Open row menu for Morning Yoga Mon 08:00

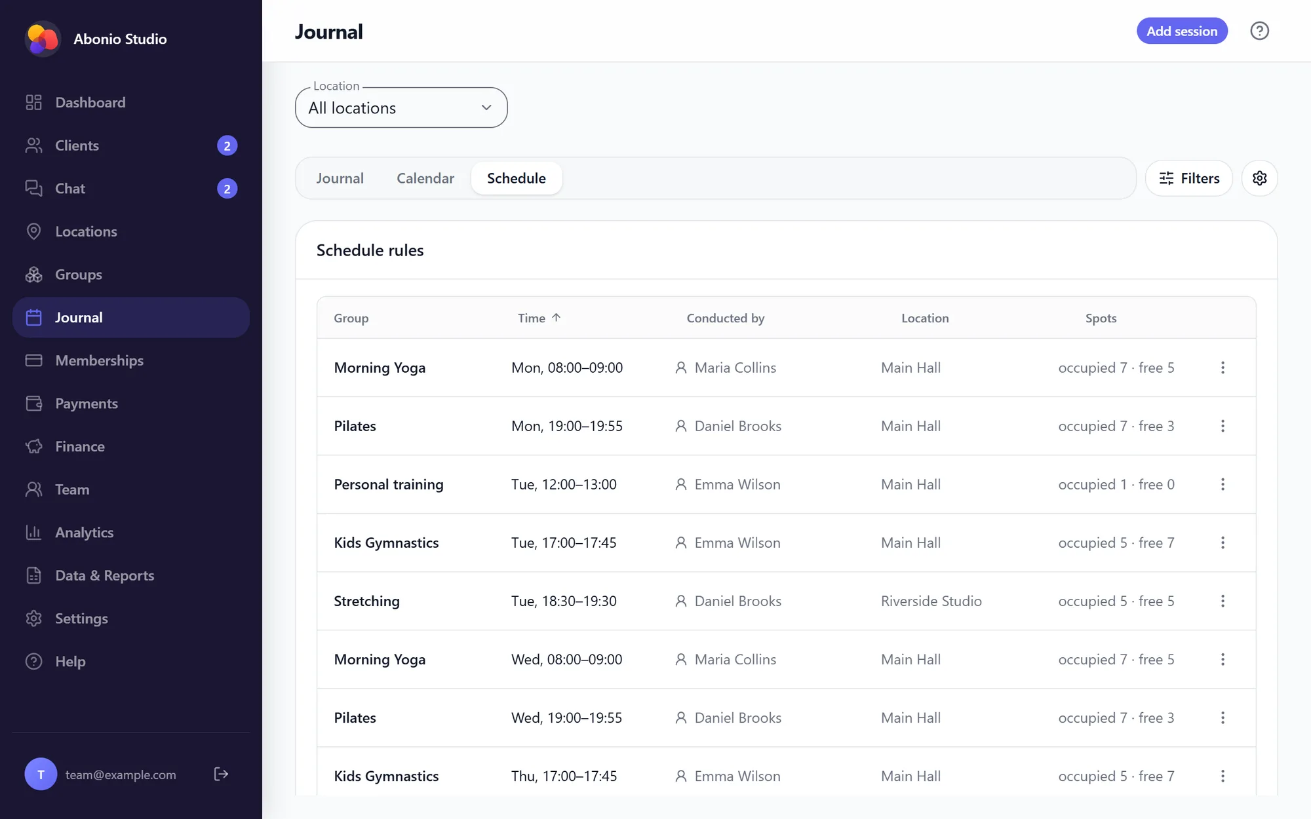tap(1223, 368)
